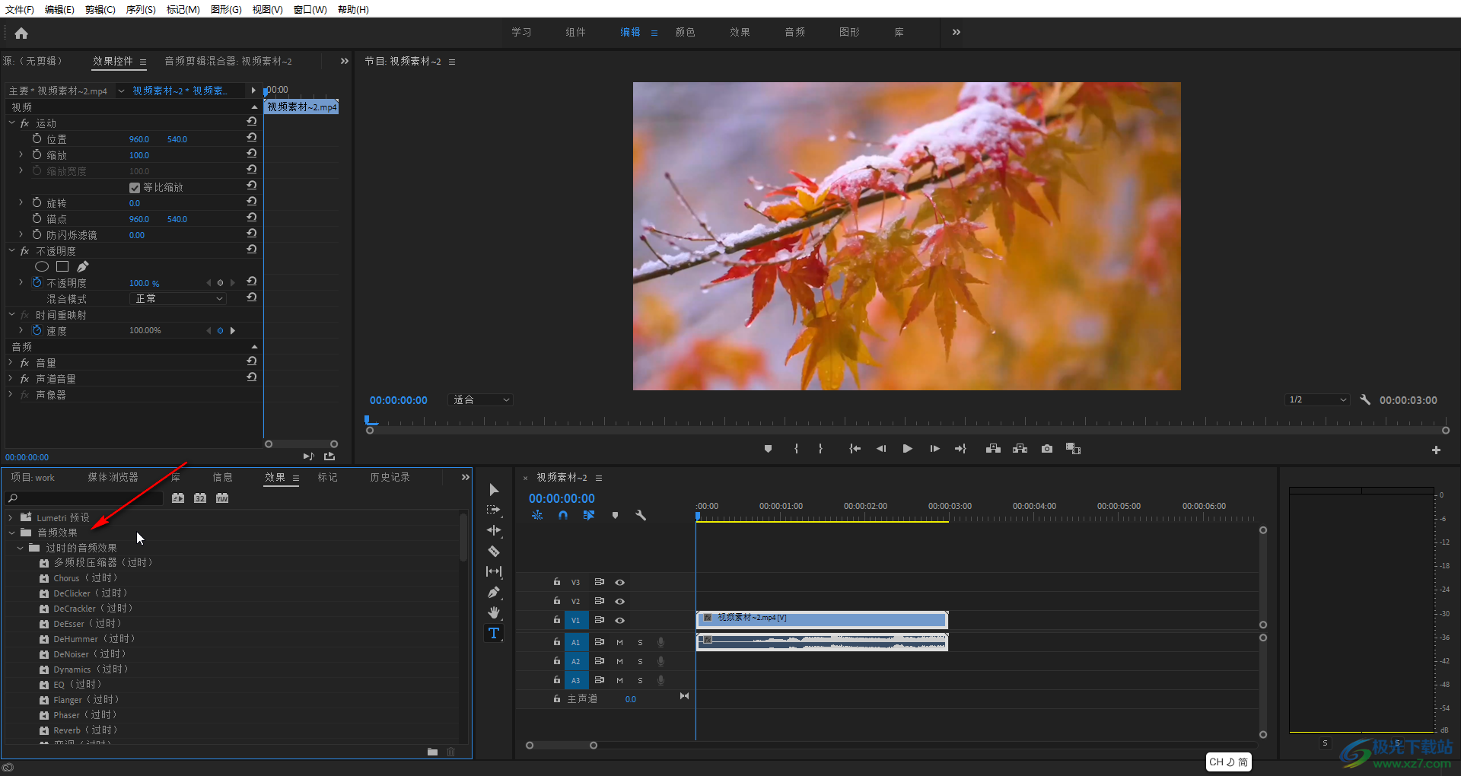Expand Lumetri presets folder

[11, 517]
